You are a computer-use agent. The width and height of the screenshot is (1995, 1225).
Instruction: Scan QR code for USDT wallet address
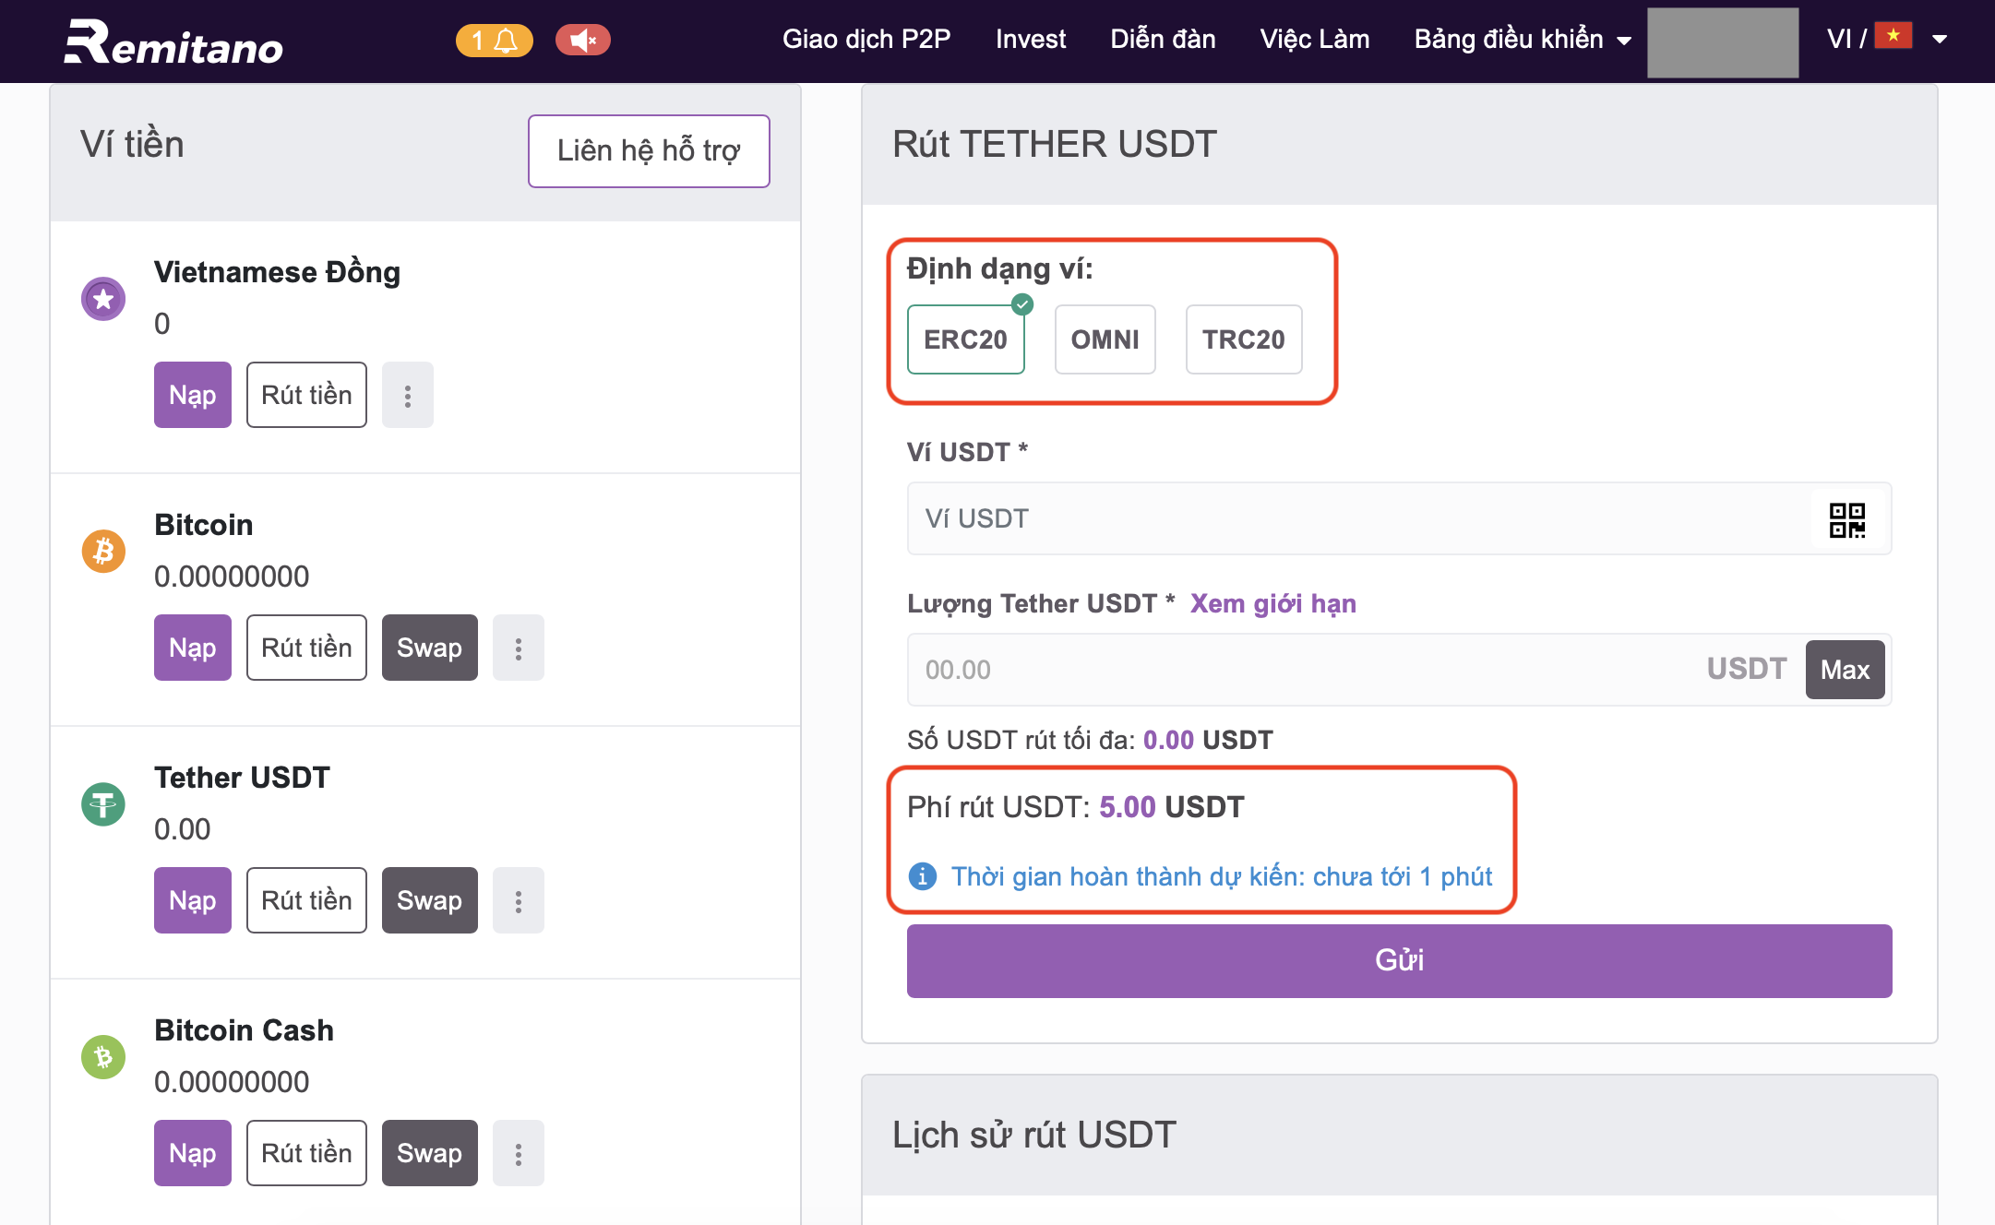[1848, 519]
